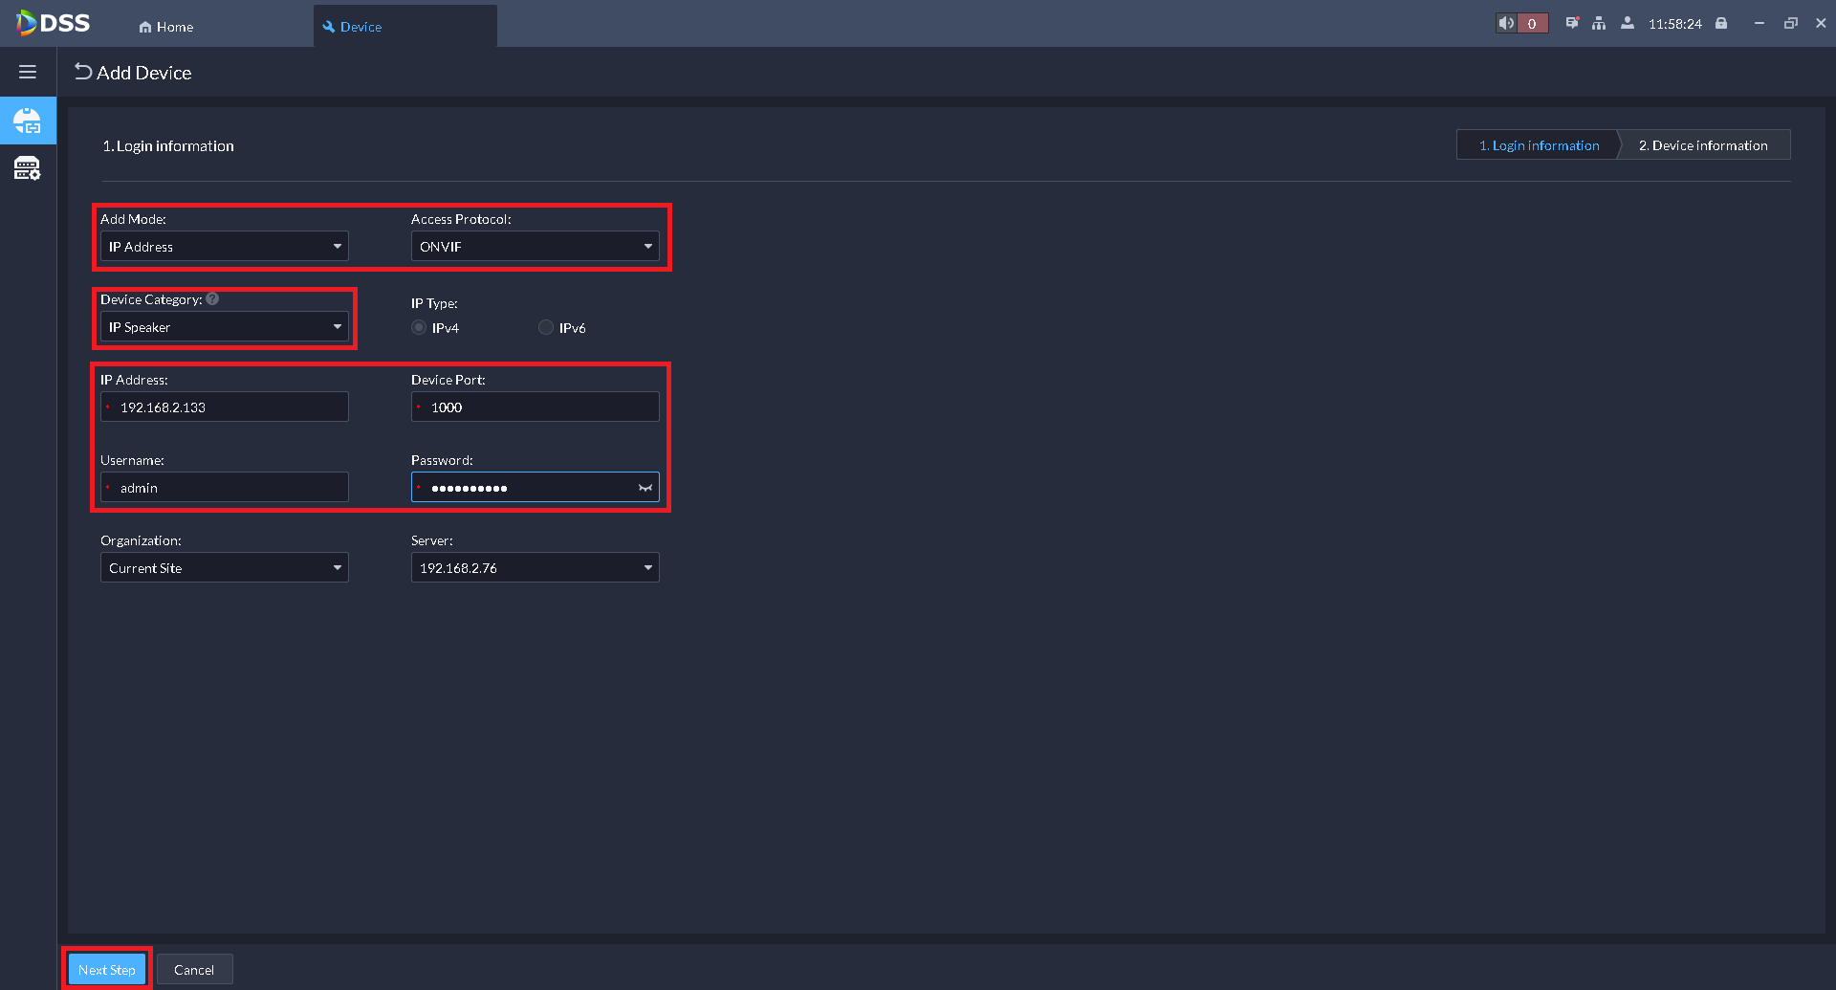The width and height of the screenshot is (1836, 990).
Task: Open the Access Protocol dropdown
Action: click(x=535, y=246)
